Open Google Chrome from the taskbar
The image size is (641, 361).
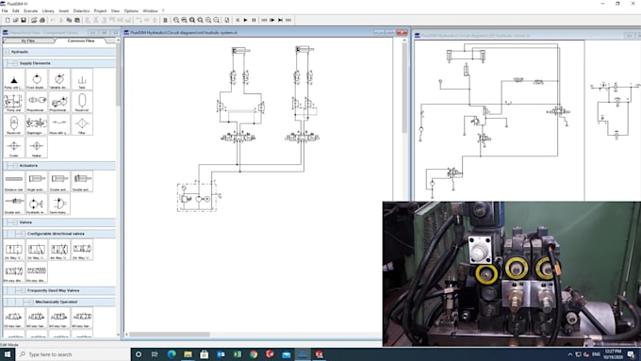point(254,354)
